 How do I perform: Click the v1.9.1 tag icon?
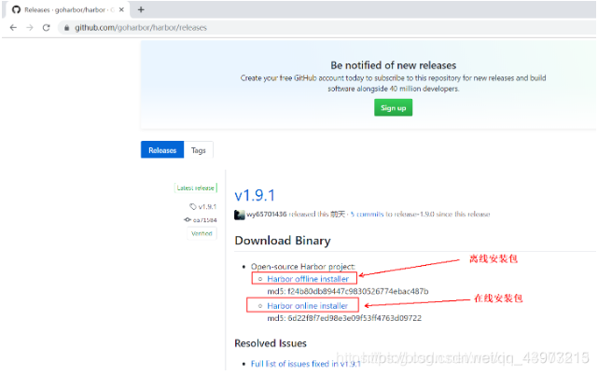pyautogui.click(x=193, y=206)
